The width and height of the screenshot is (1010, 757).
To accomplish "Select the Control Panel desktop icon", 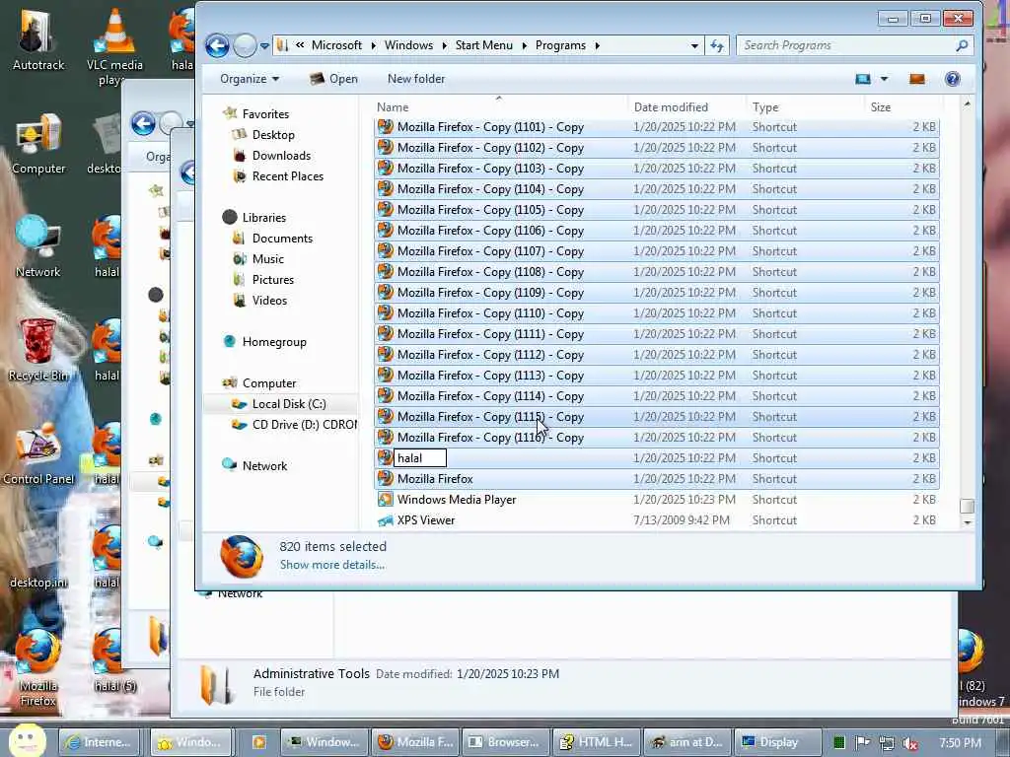I will point(38,454).
